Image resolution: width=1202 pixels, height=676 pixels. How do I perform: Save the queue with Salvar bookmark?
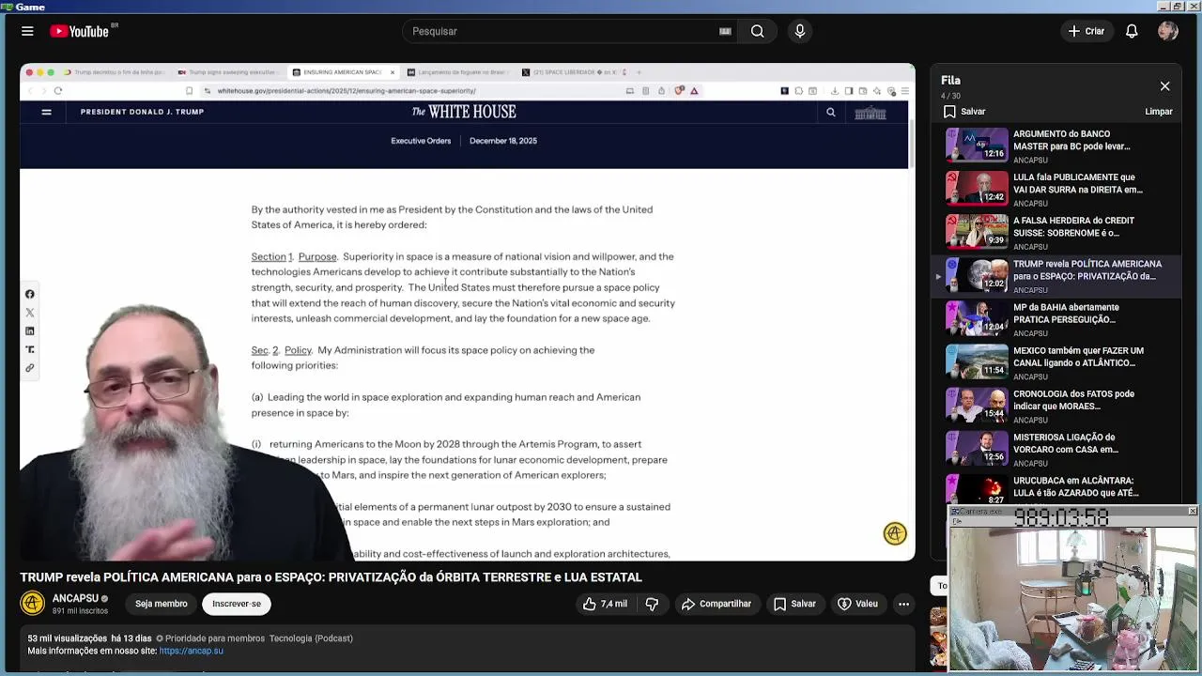[964, 112]
